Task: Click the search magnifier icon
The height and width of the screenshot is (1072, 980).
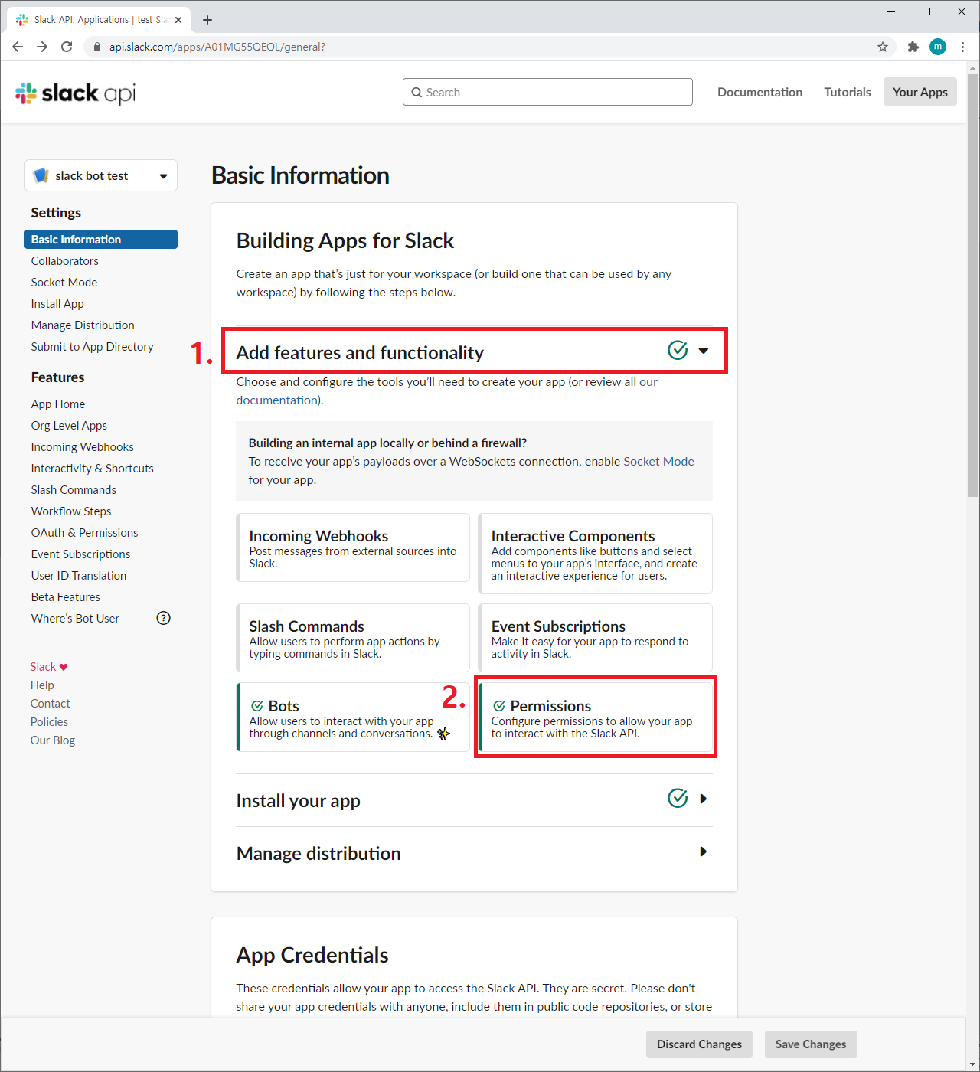Action: pyautogui.click(x=416, y=93)
